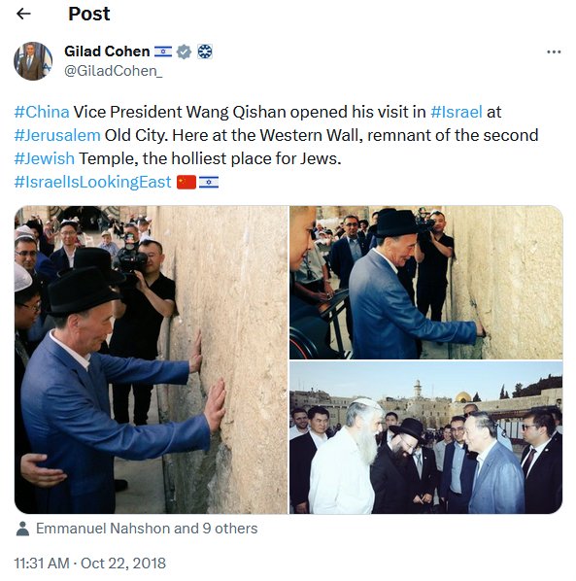The image size is (576, 581).
Task: Open the @GiladCohen_ handle
Action: 114,71
